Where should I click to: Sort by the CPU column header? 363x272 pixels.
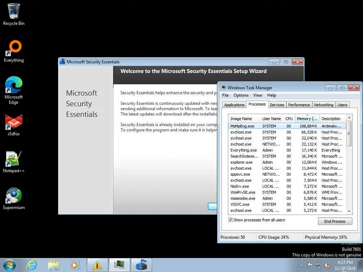(x=289, y=119)
